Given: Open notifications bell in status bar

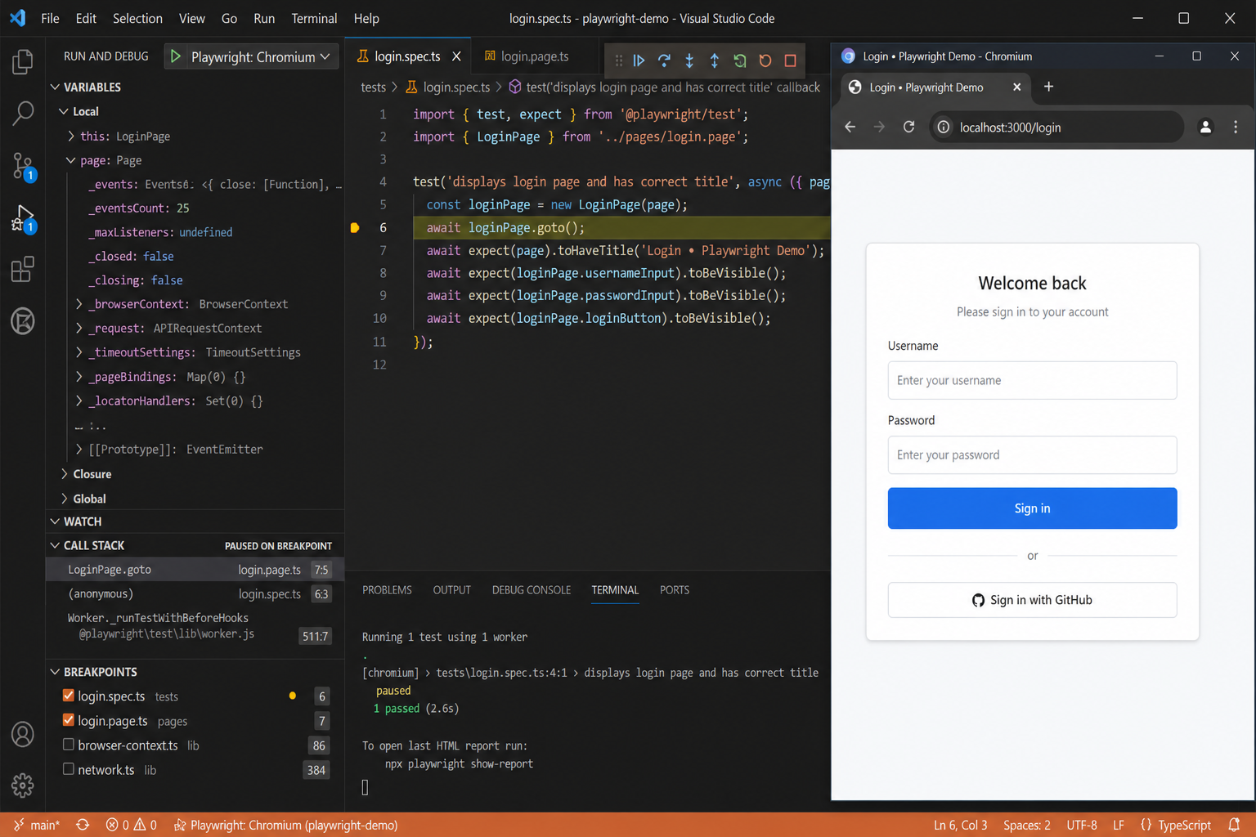Looking at the screenshot, I should click(x=1235, y=825).
